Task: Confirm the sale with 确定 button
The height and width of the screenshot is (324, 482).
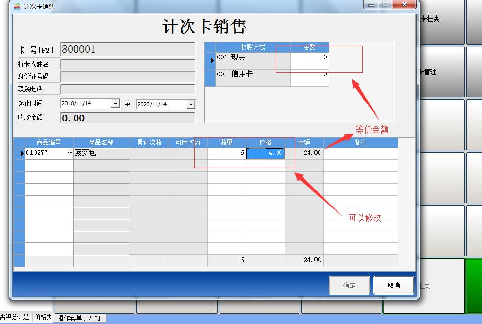Action: pos(348,284)
